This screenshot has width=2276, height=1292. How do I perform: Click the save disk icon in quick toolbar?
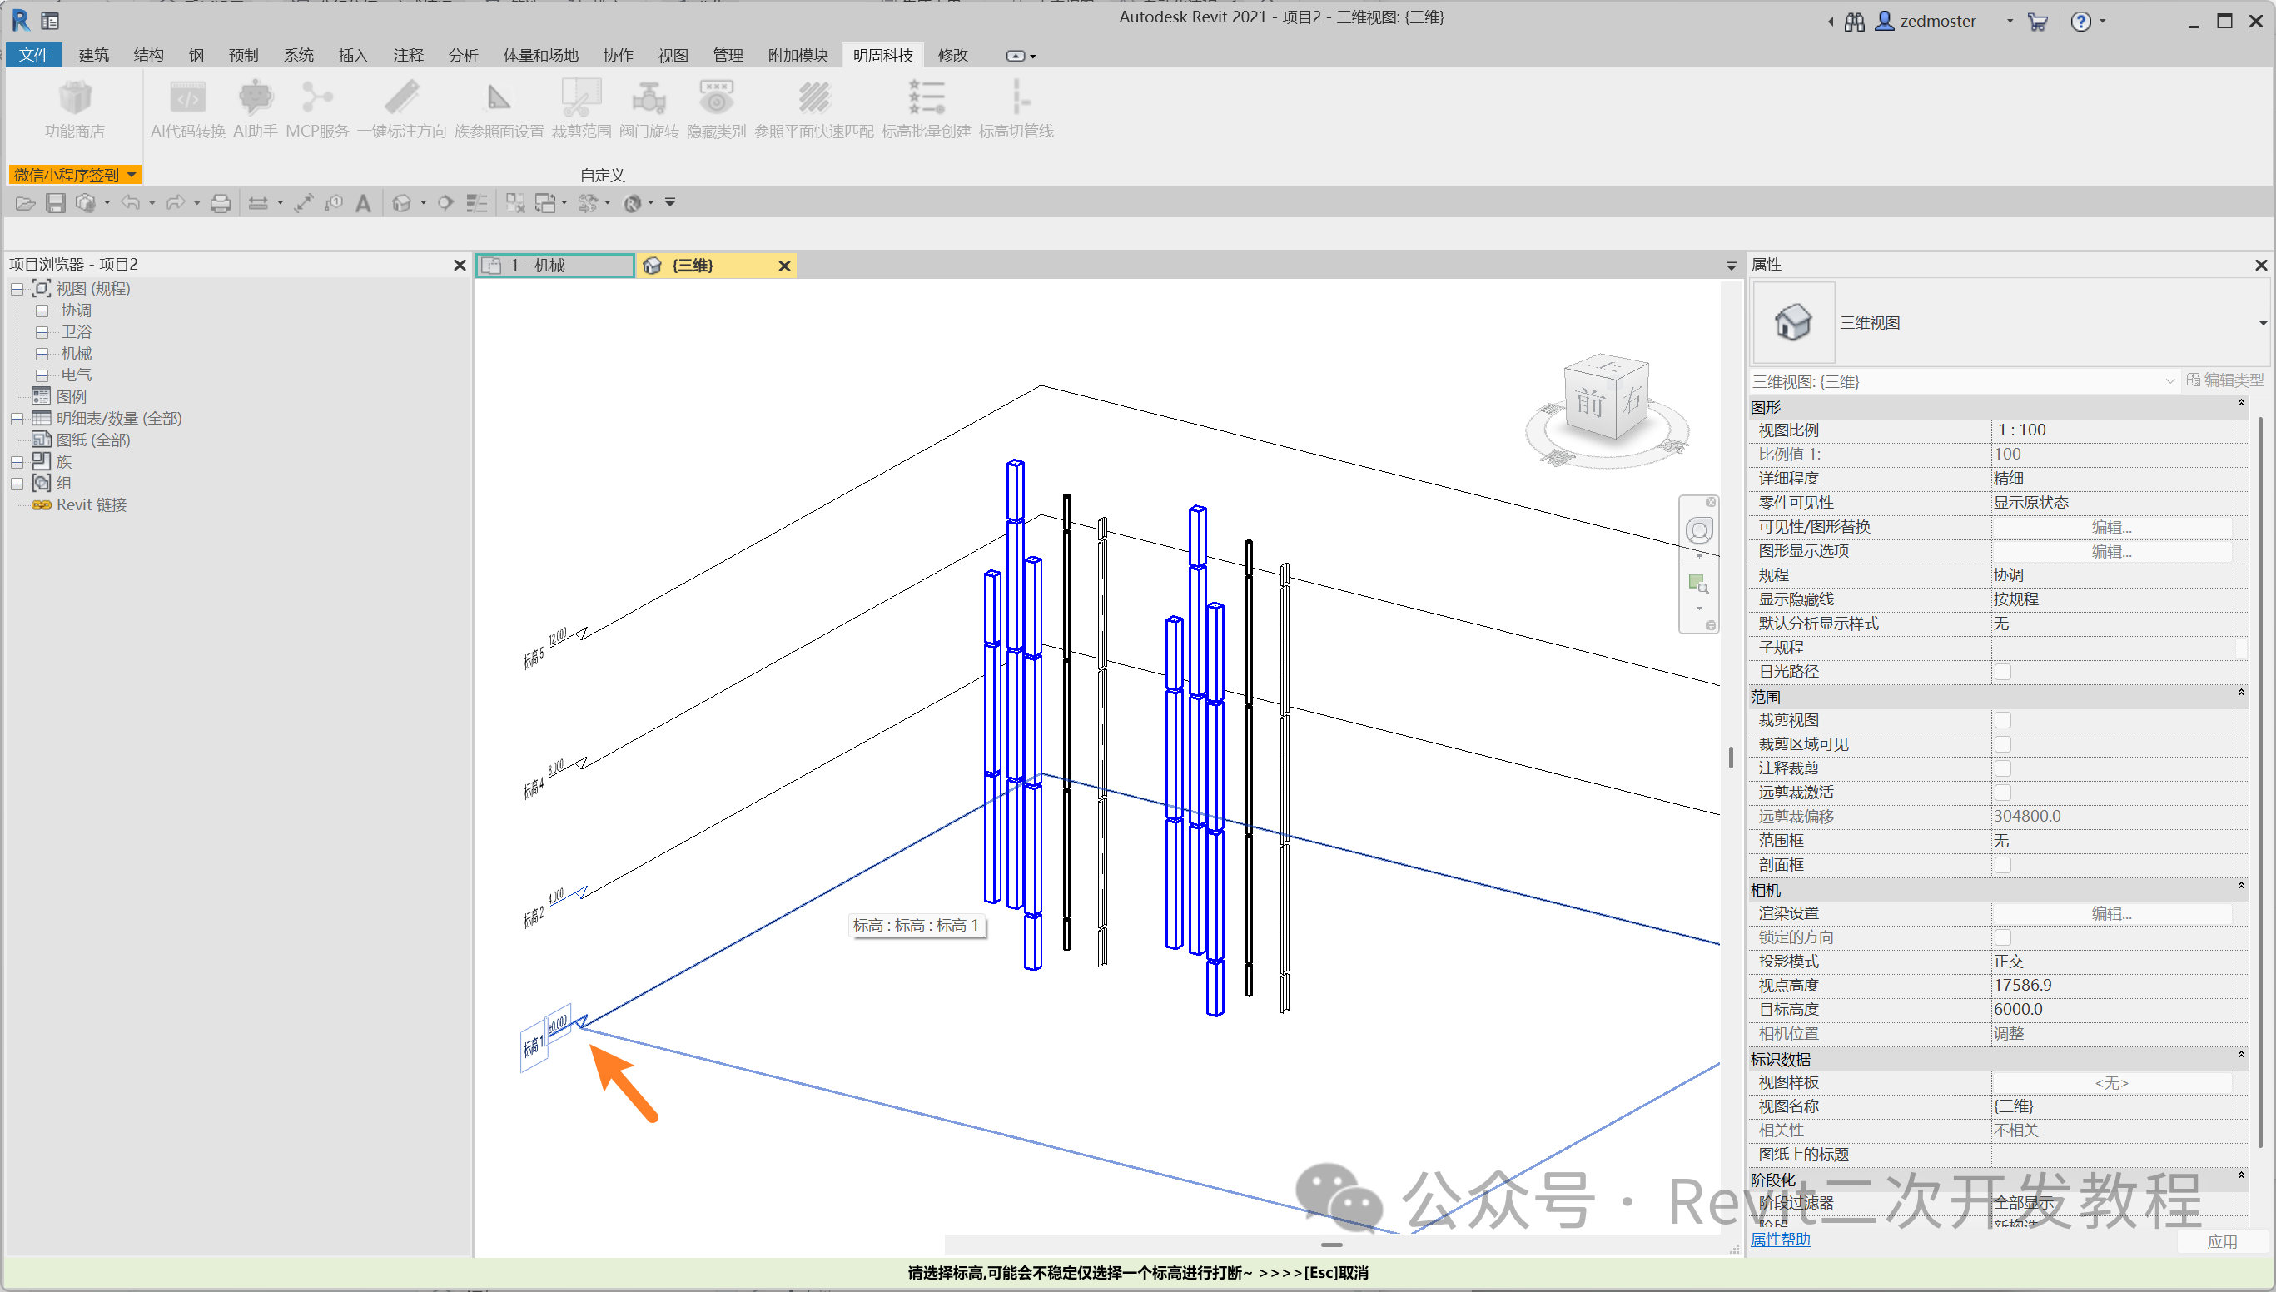55,203
